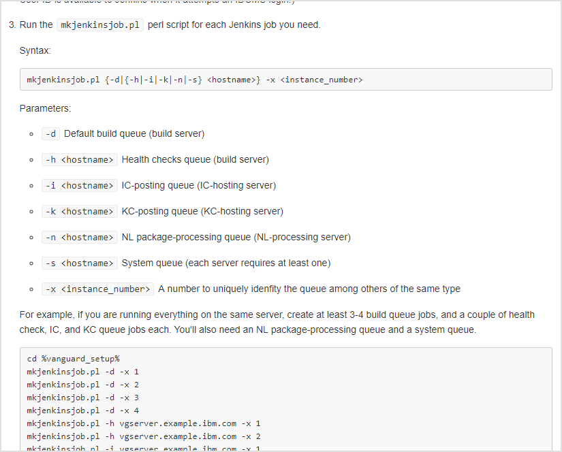Click the 'mkjenkinsjob.pl -d -x 2' line
The width and height of the screenshot is (562, 452).
point(83,385)
